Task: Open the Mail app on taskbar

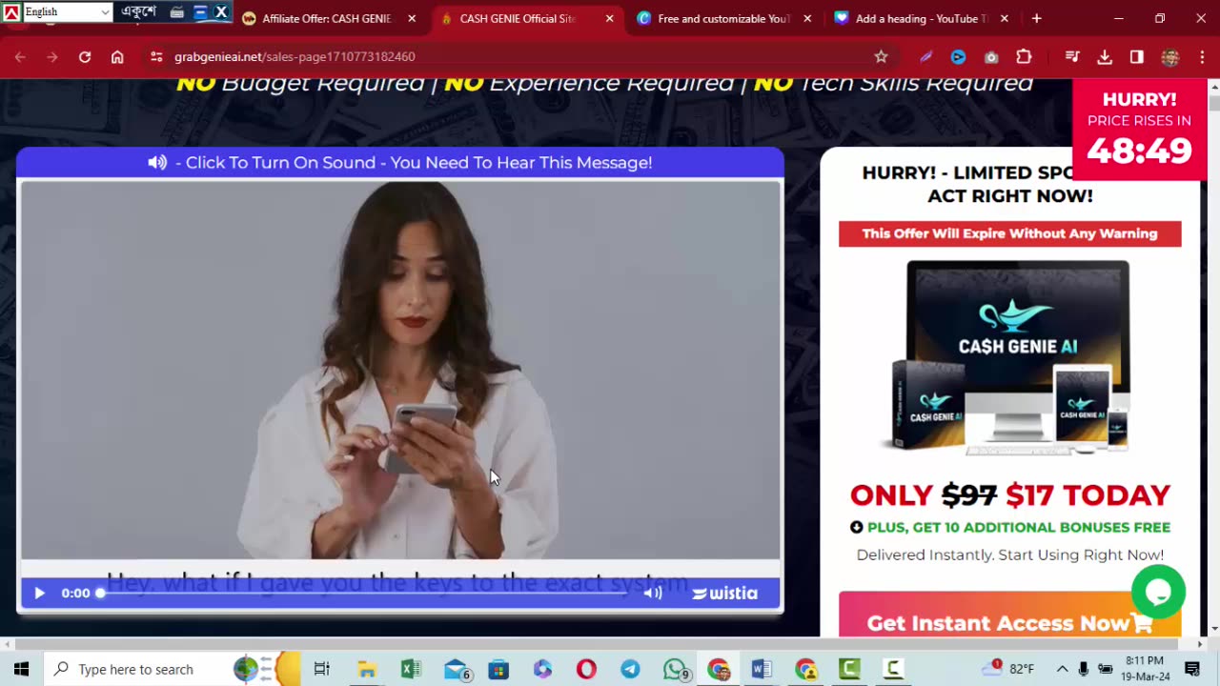Action: click(457, 669)
